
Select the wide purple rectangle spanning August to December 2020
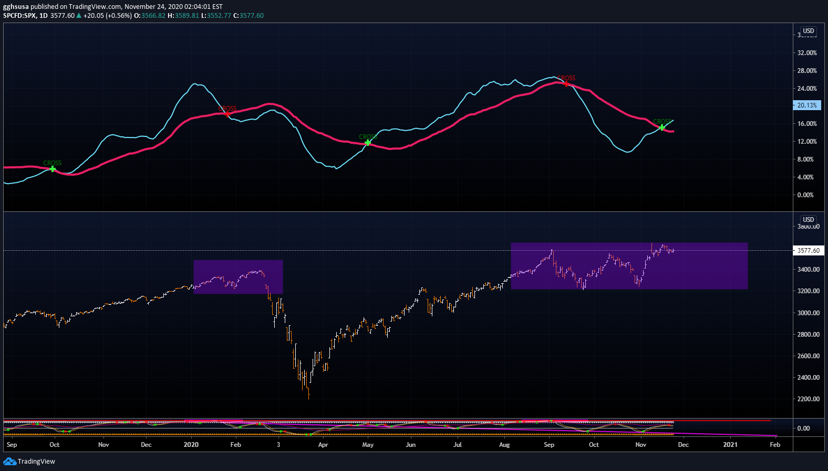click(x=629, y=265)
